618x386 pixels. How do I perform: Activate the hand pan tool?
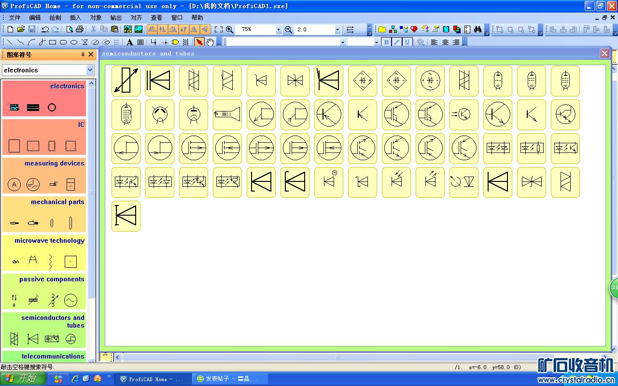pos(210,42)
